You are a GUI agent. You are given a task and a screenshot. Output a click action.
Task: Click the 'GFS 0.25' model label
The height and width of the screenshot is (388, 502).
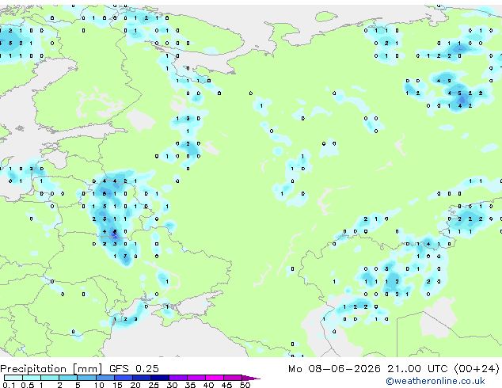pyautogui.click(x=134, y=369)
